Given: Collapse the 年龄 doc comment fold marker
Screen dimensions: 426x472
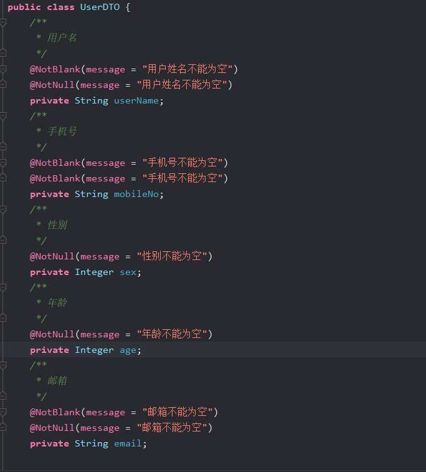Looking at the screenshot, I should [3, 287].
